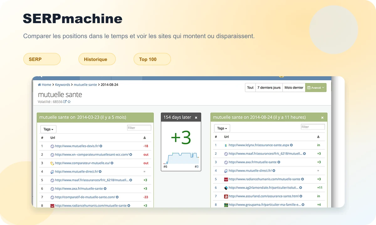This screenshot has width=376, height=225.
Task: Click the +11 delta value
Action: point(320,188)
